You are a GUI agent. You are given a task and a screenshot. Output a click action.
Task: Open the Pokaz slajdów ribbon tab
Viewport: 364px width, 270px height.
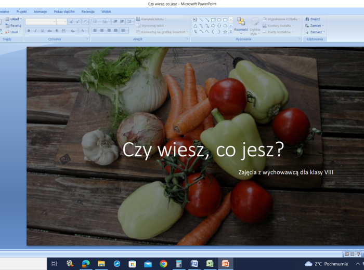point(64,11)
